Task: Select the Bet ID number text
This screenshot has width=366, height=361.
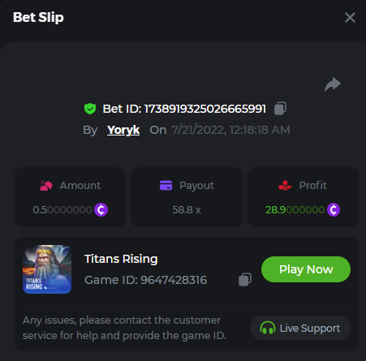Action: click(205, 109)
